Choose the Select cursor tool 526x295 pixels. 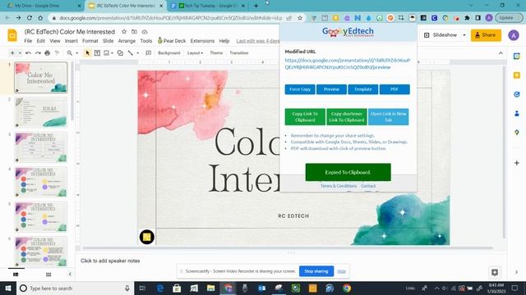88,52
